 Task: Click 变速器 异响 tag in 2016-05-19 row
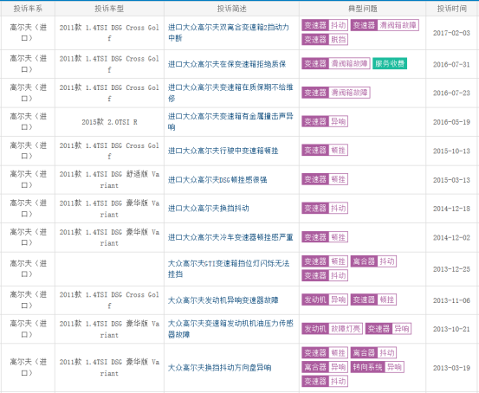tap(325, 121)
